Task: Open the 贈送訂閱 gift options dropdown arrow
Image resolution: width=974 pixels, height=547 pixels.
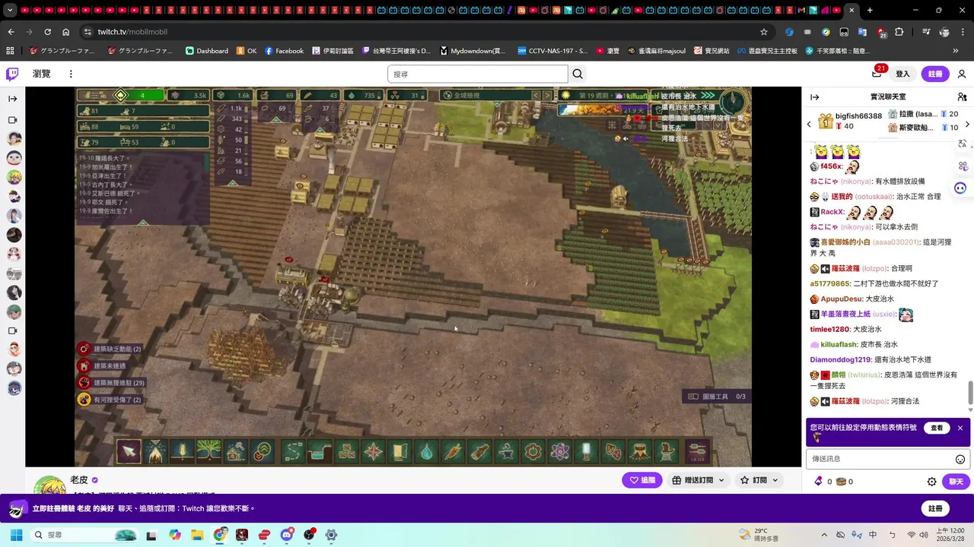Action: [721, 480]
